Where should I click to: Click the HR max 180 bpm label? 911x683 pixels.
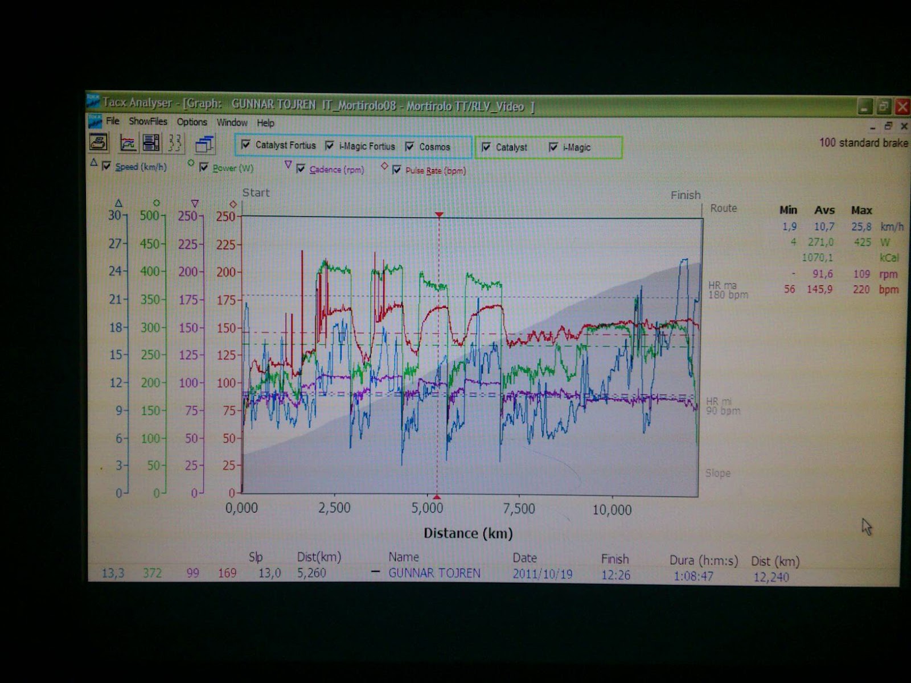728,290
